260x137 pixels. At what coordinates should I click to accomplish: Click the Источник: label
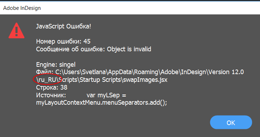[51, 95]
